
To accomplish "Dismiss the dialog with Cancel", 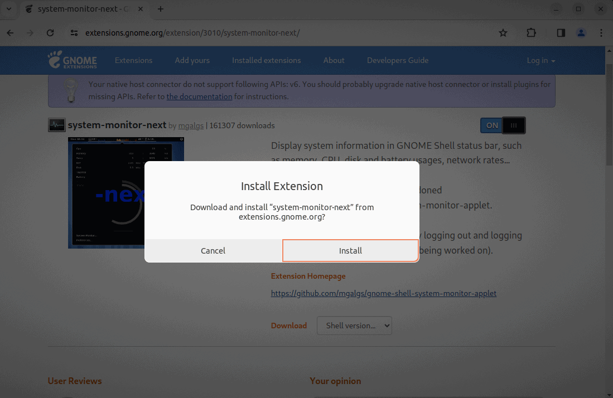I will point(213,250).
